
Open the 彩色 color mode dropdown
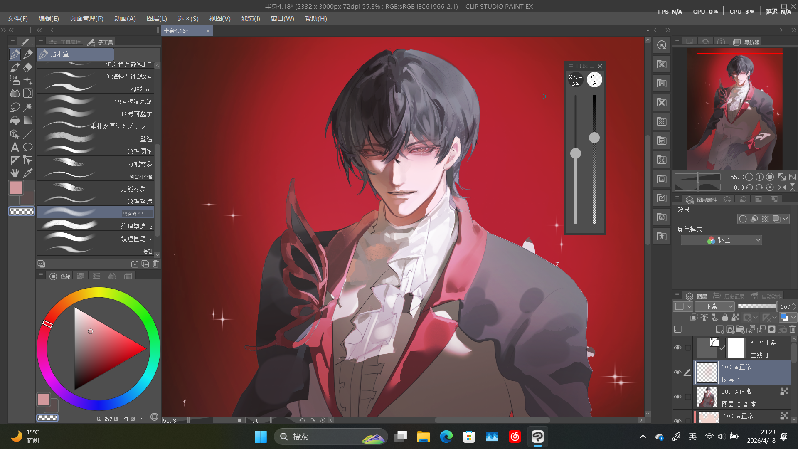pyautogui.click(x=721, y=240)
